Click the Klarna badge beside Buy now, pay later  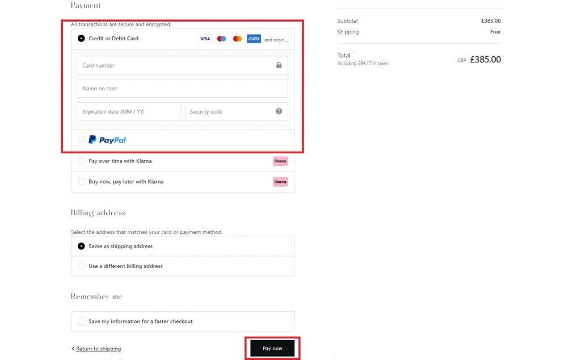(280, 182)
